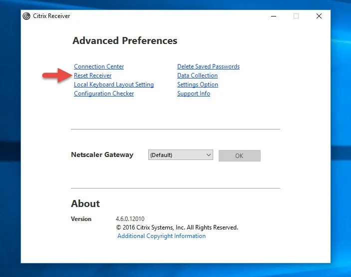Screen dimensions: 351x277
Task: Click the Citrix Receiver title bar icon
Action: [26, 16]
